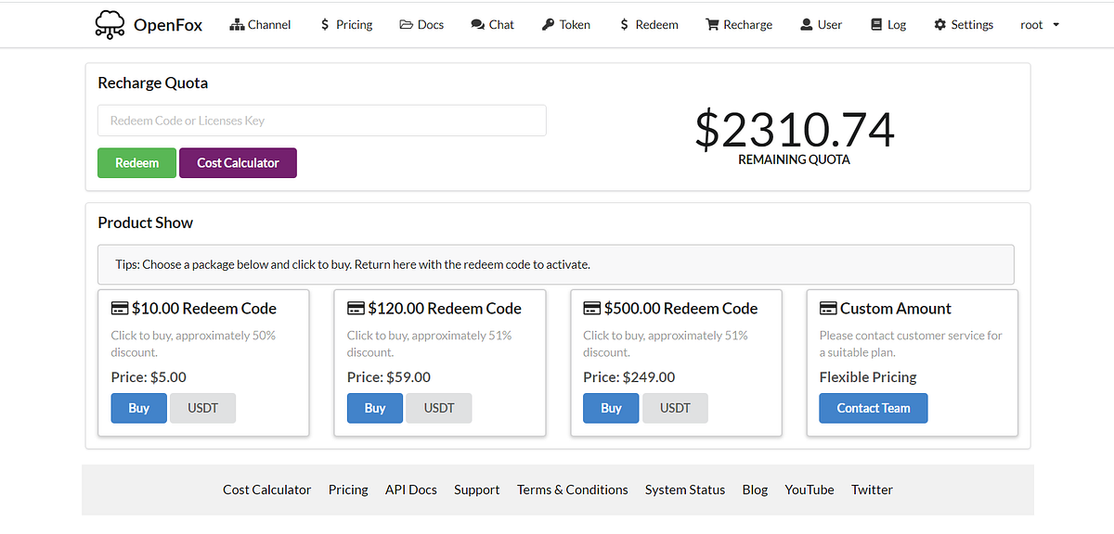
Task: Click the OpenFox cloud logo
Action: [x=110, y=24]
